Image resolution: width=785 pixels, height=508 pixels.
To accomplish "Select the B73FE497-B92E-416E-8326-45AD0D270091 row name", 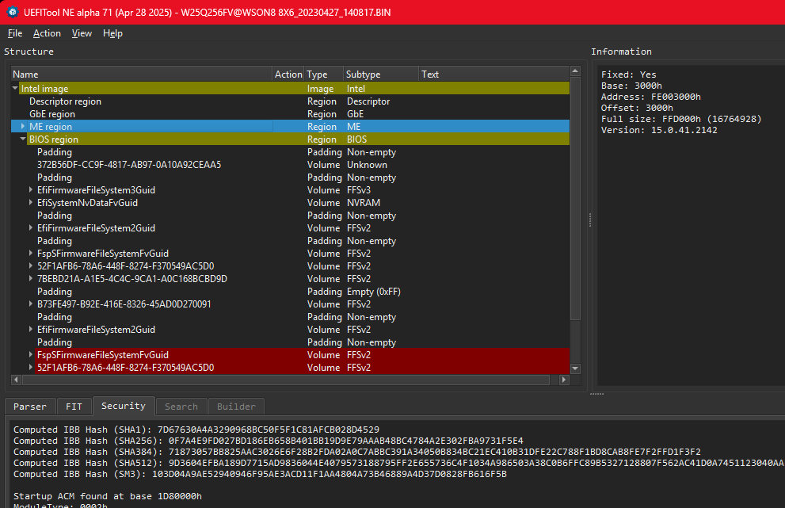I will pyautogui.click(x=124, y=304).
